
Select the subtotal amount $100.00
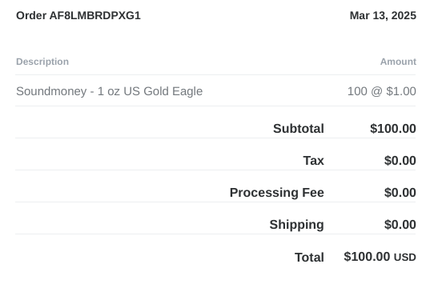(x=393, y=129)
